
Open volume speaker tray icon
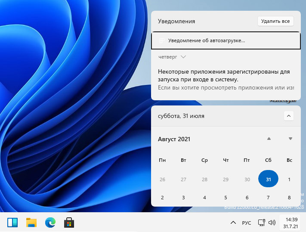(272, 223)
